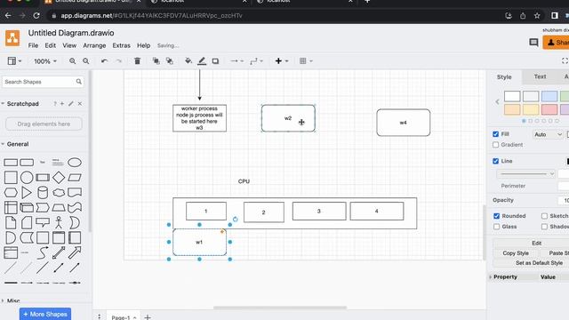Open the connection arrow style dropdown
This screenshot has width=569, height=320.
[x=237, y=61]
